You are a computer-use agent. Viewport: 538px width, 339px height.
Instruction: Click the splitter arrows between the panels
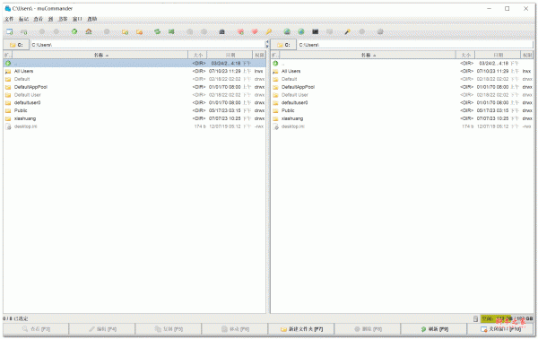(267, 44)
